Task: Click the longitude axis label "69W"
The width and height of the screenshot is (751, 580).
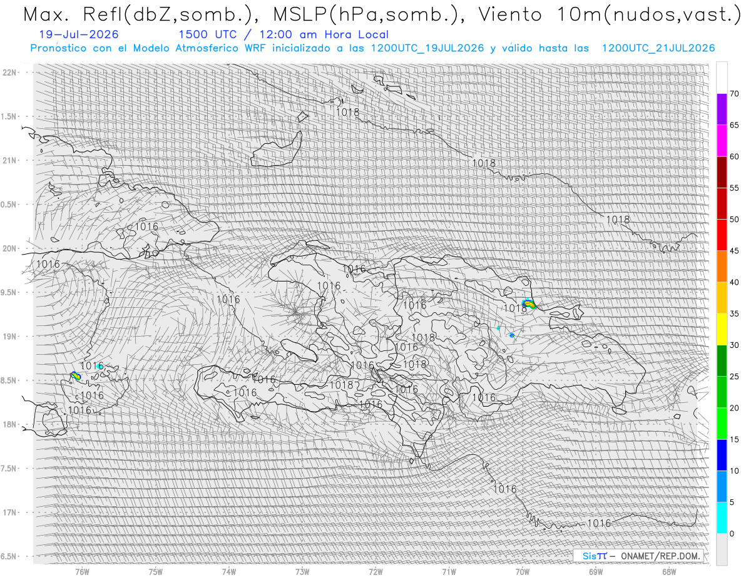Action: point(596,571)
